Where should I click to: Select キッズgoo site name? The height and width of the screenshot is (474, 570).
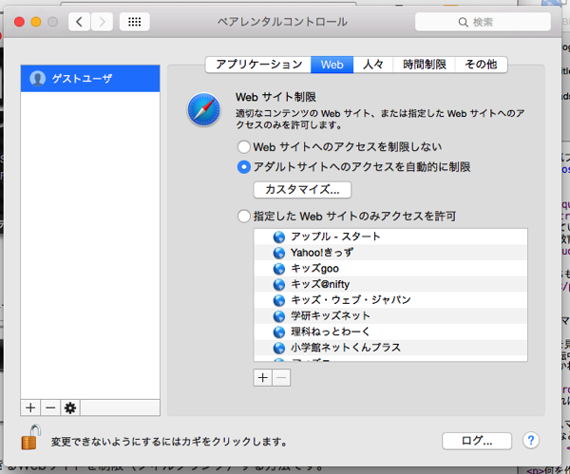click(314, 269)
